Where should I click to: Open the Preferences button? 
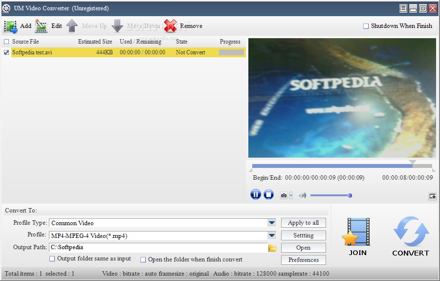click(x=303, y=260)
